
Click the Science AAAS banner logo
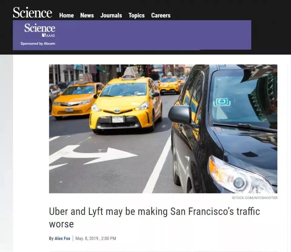[40, 30]
